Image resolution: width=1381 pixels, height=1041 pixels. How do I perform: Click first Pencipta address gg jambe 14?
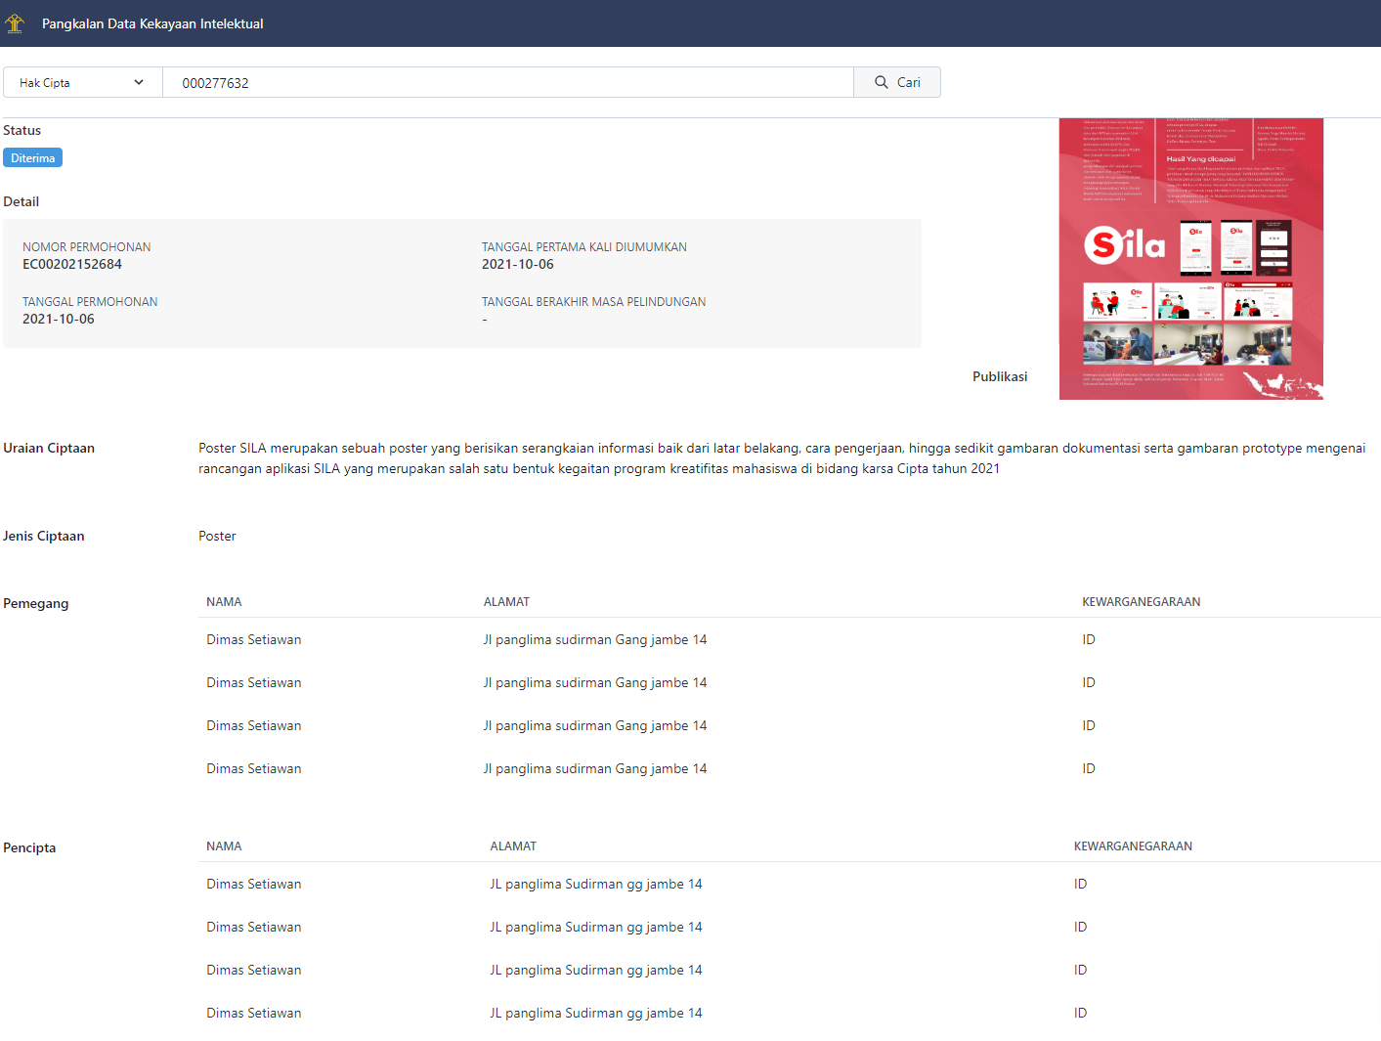596,884
